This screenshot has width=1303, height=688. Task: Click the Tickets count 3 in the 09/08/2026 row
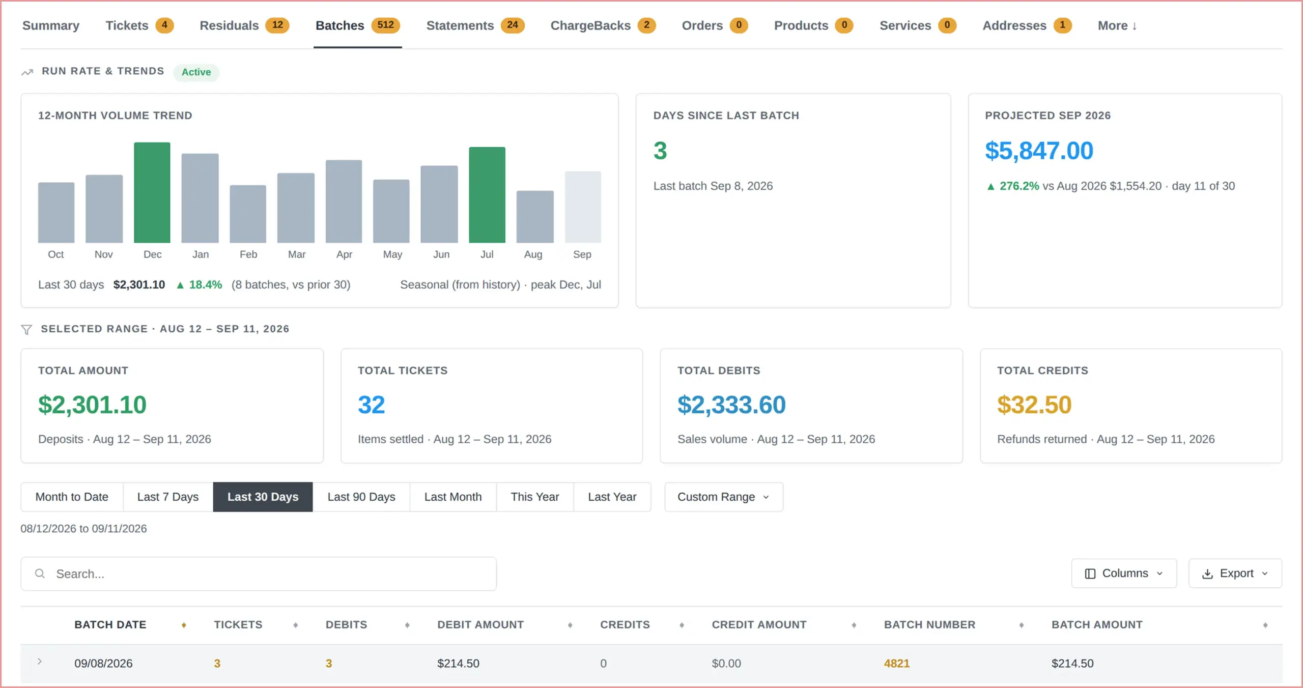tap(217, 663)
